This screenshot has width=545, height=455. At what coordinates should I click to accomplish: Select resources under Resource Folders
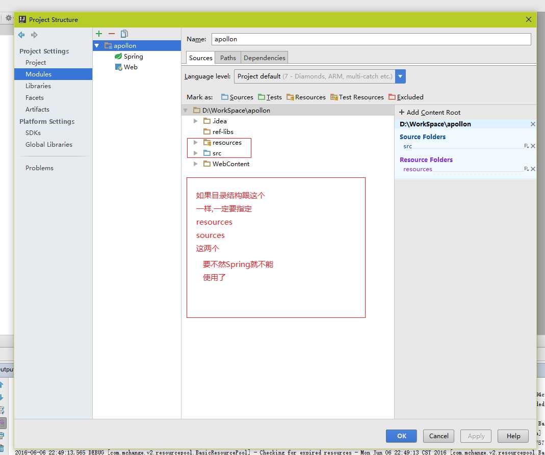click(x=418, y=169)
